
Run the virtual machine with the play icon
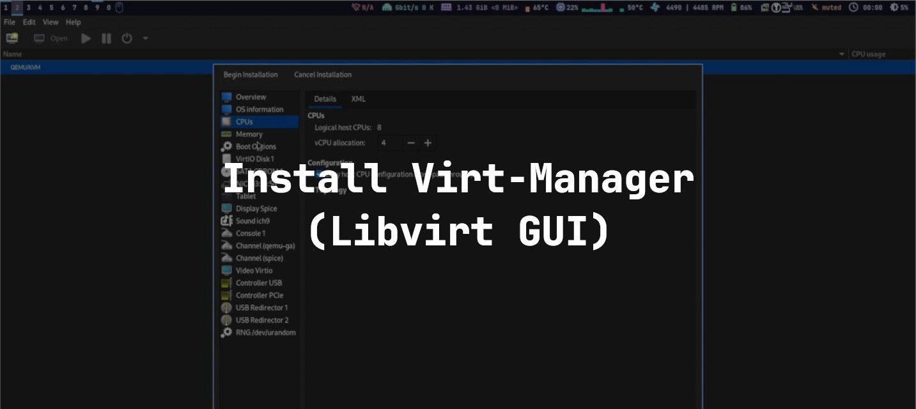point(86,38)
